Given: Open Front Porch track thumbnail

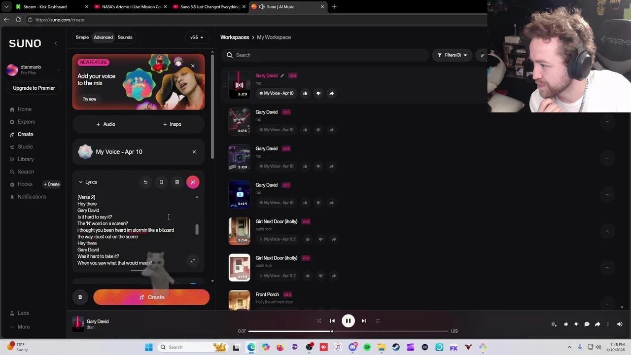Looking at the screenshot, I should [x=239, y=300].
